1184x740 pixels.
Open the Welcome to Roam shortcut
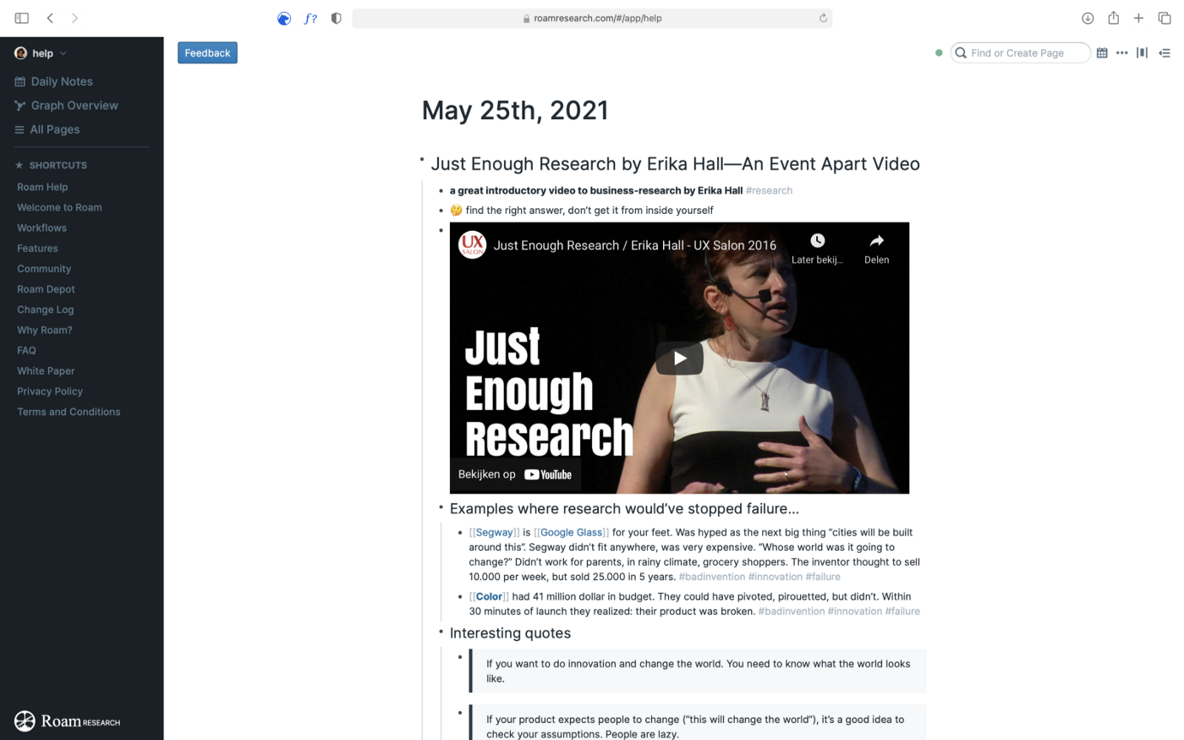pyautogui.click(x=59, y=207)
